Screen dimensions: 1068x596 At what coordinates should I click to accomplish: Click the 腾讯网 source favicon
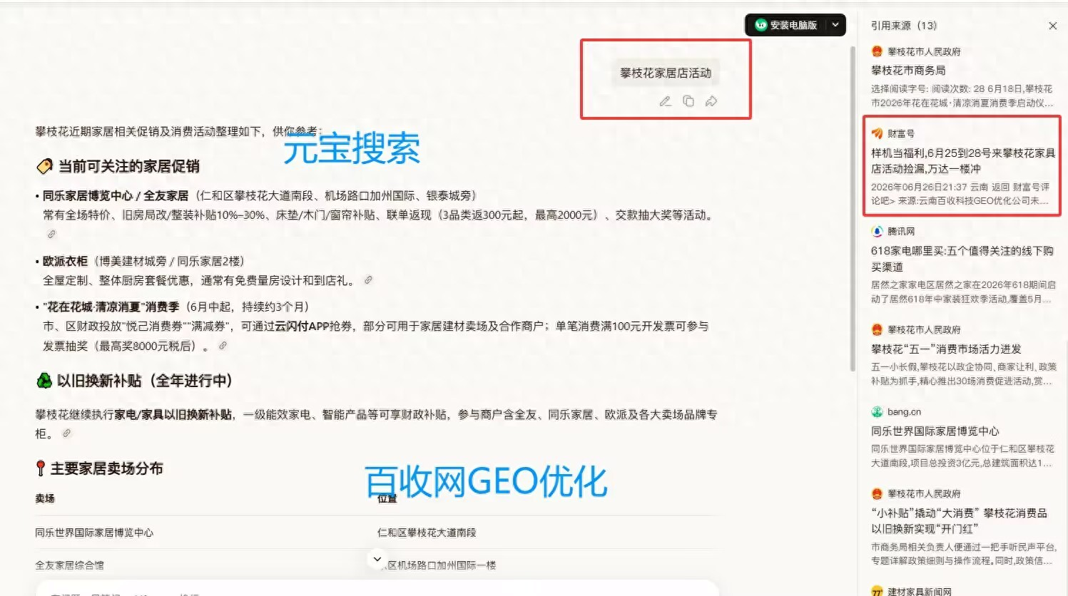(877, 232)
